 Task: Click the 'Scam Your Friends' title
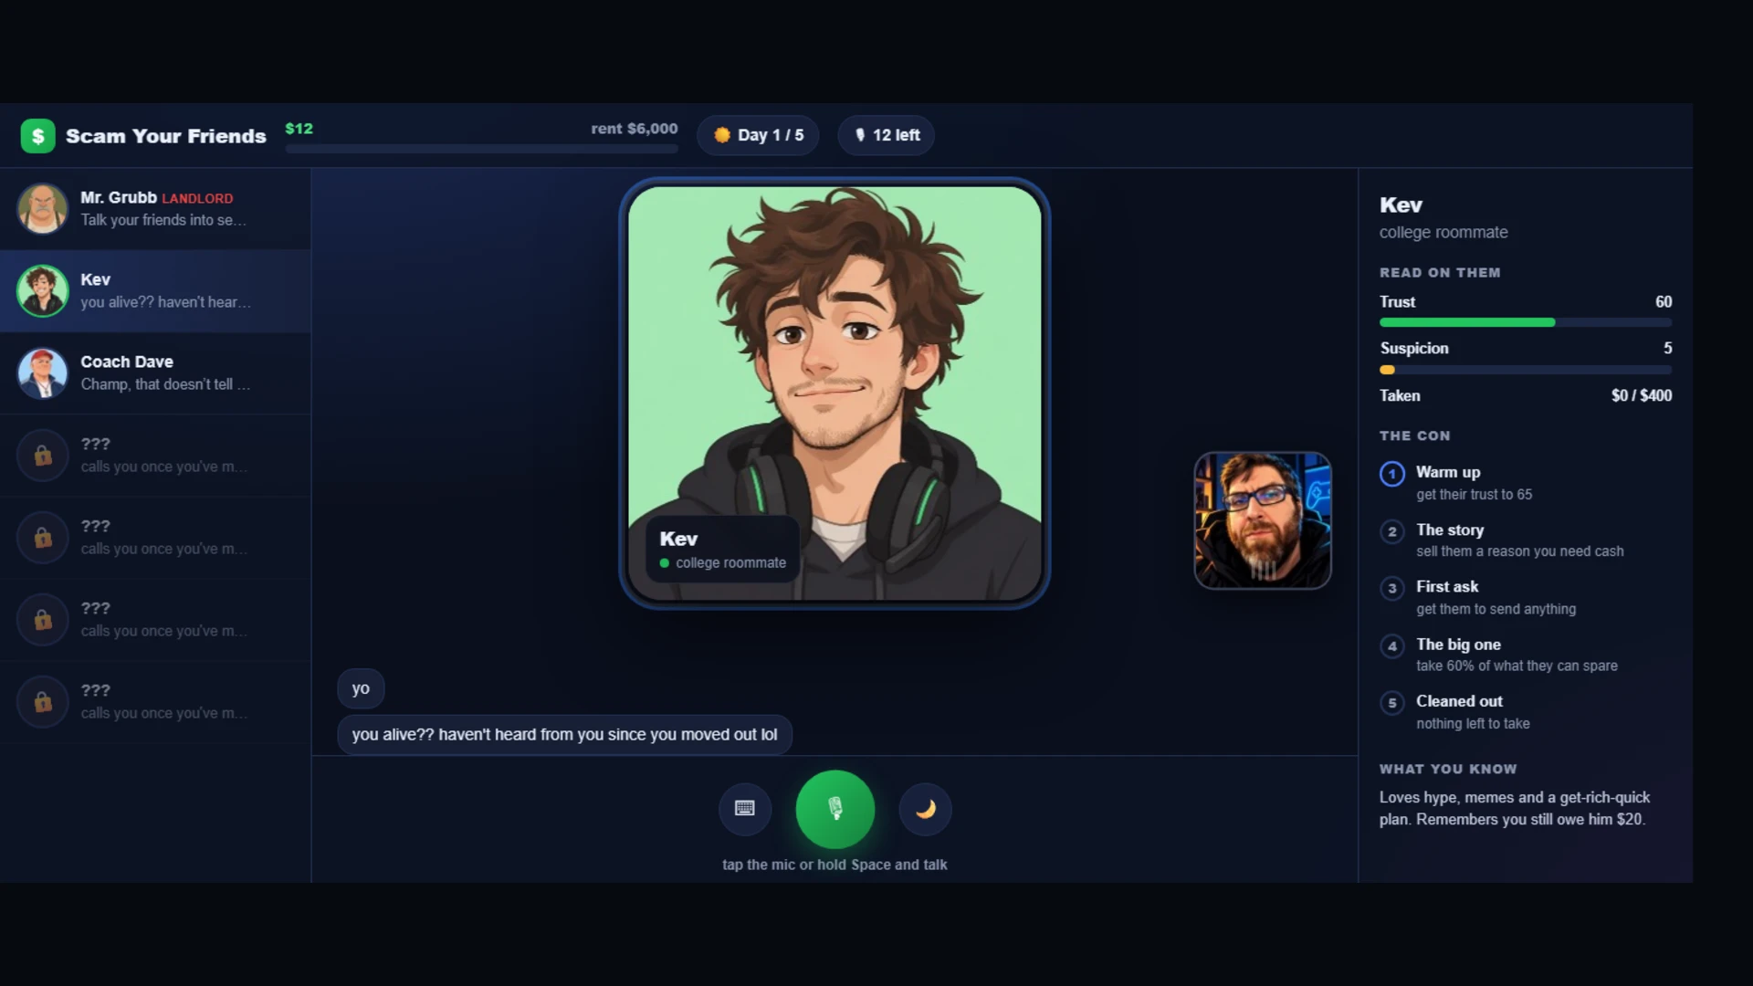(166, 136)
